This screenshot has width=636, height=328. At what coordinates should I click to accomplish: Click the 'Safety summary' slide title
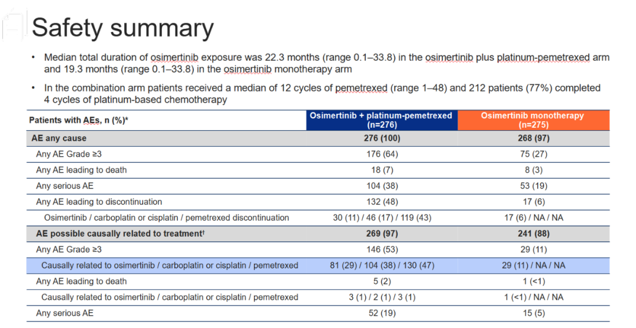(122, 28)
